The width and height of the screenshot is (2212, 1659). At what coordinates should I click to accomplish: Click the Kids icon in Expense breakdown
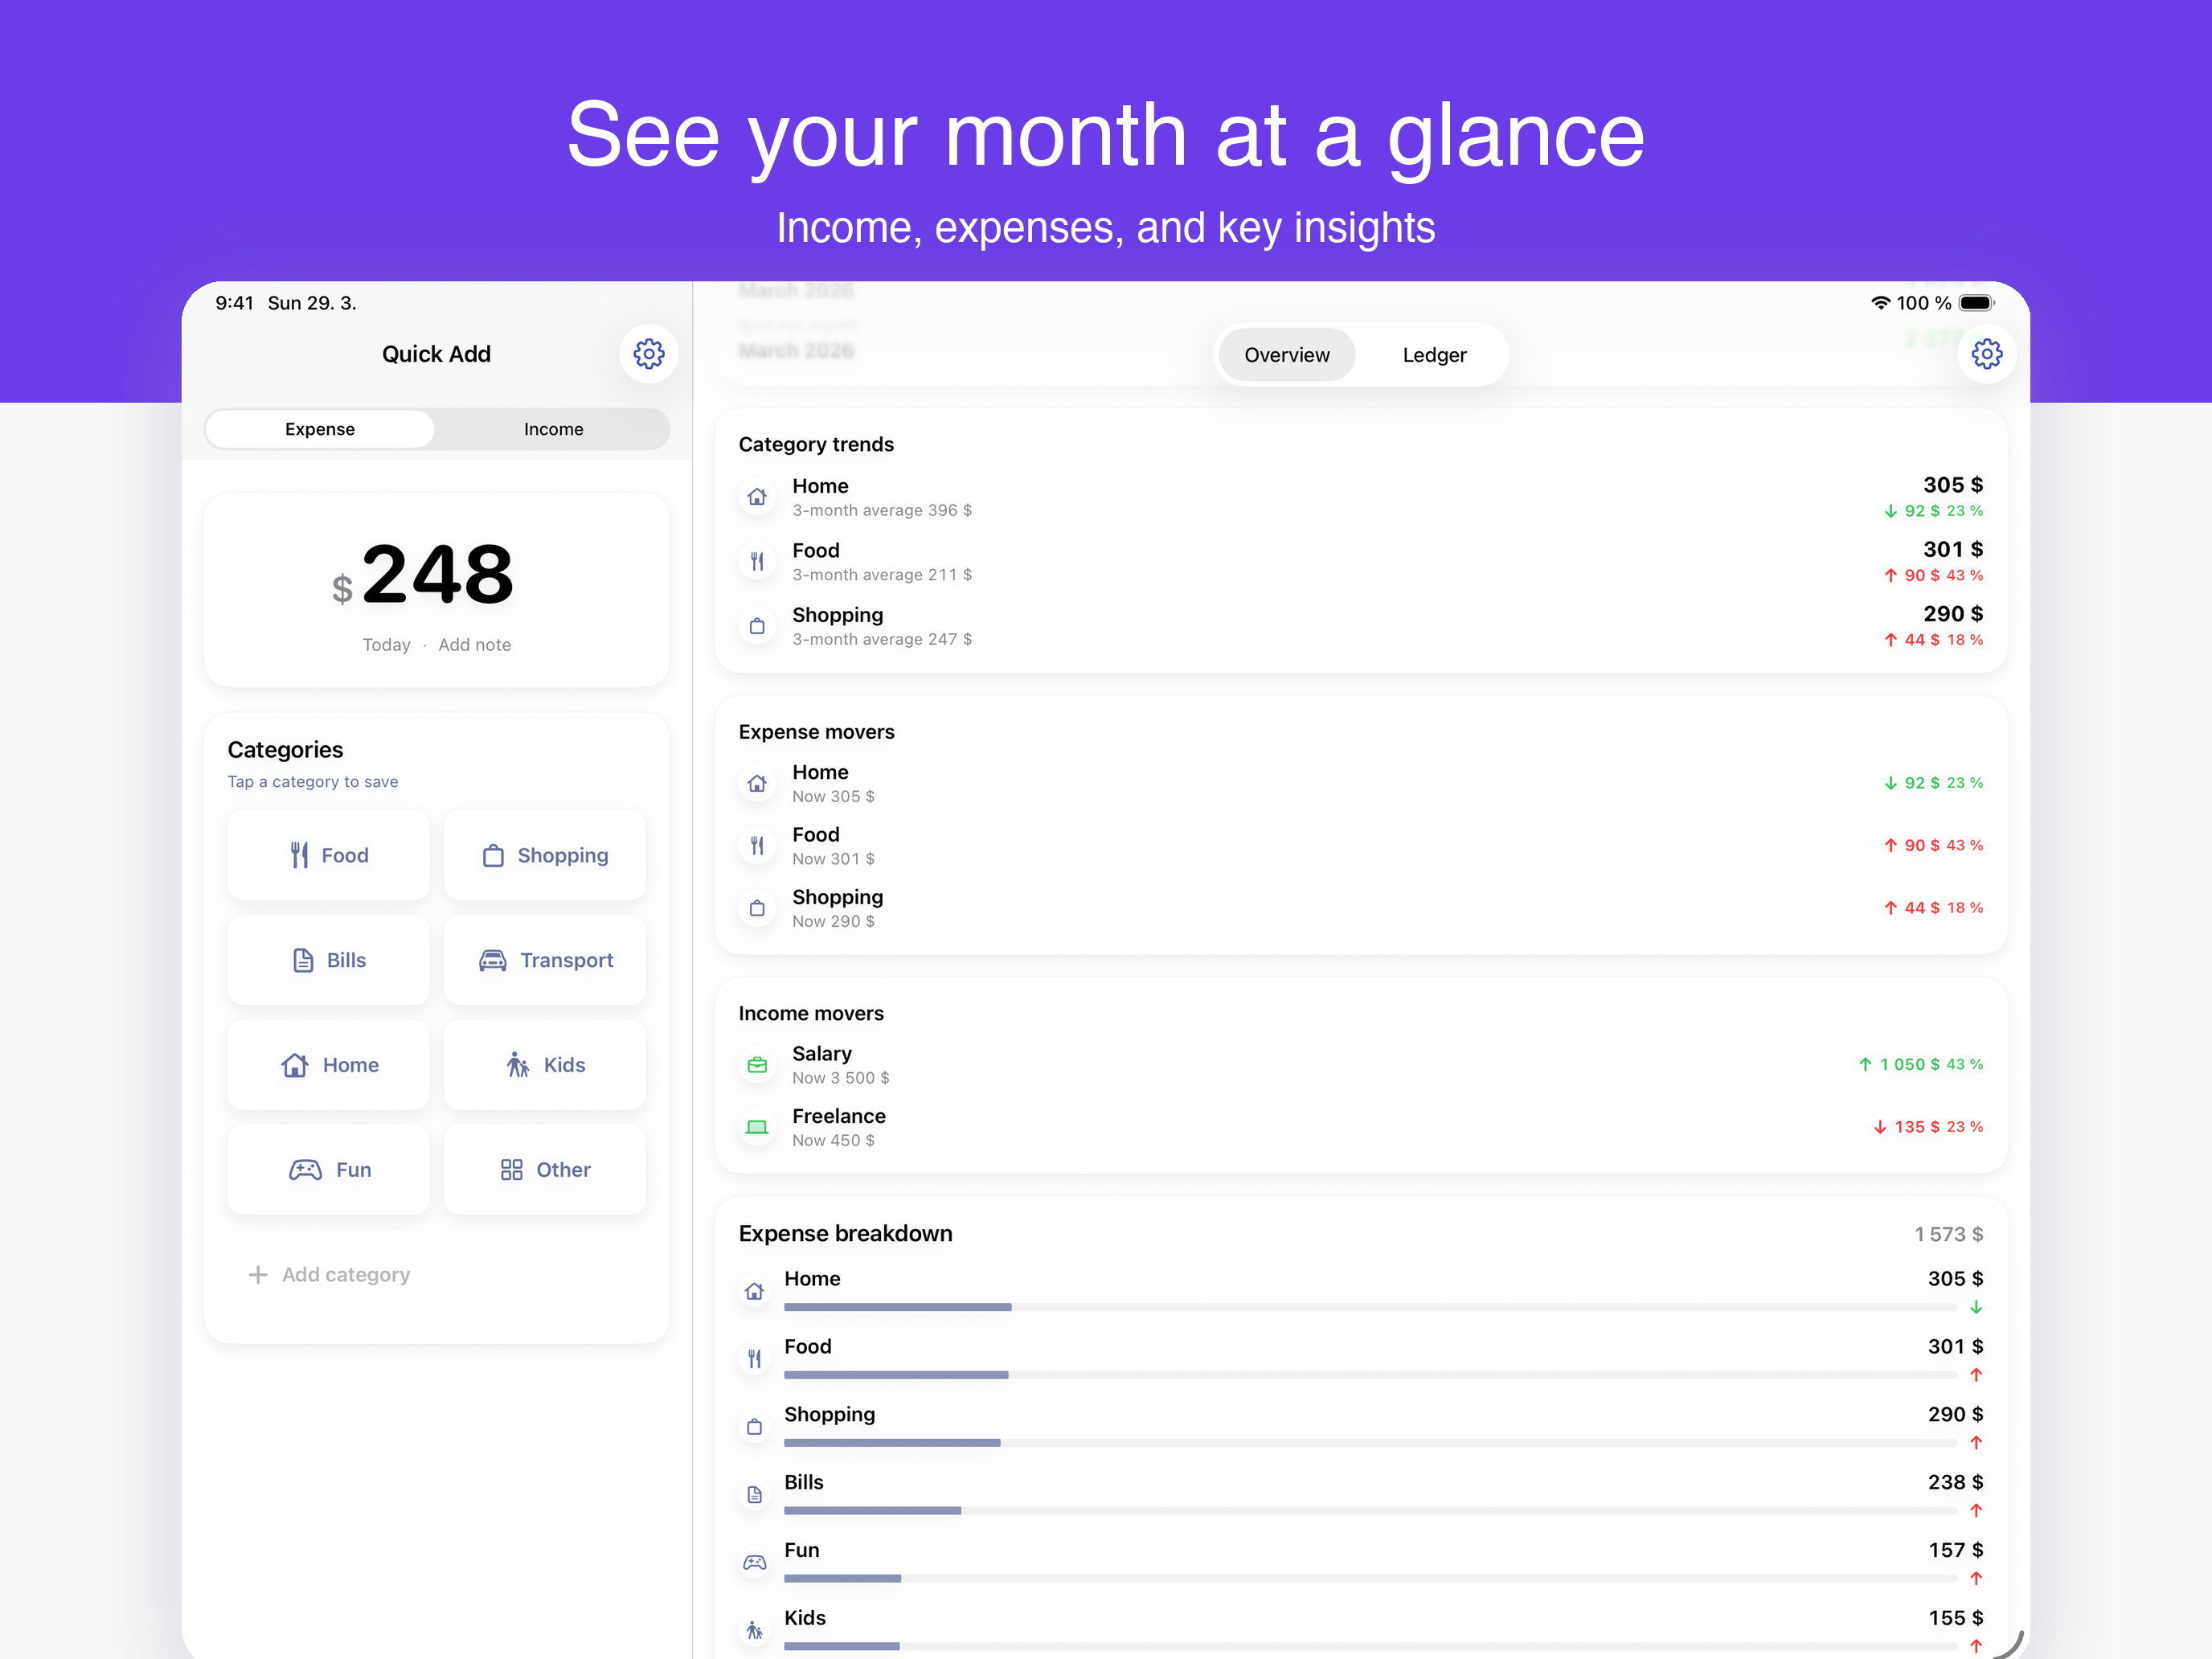755,1631
